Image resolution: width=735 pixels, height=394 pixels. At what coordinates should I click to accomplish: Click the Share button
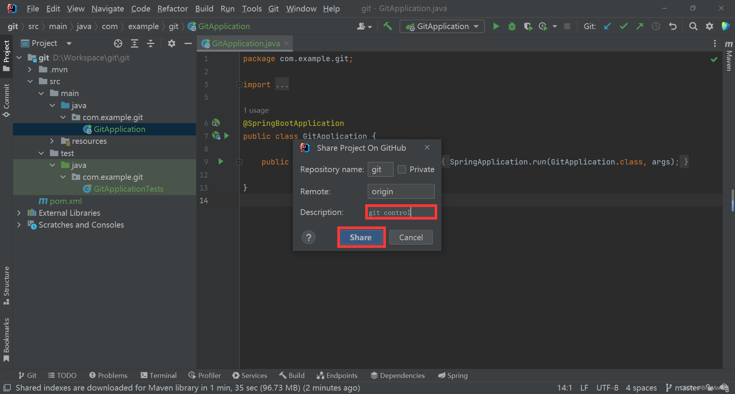click(x=361, y=238)
